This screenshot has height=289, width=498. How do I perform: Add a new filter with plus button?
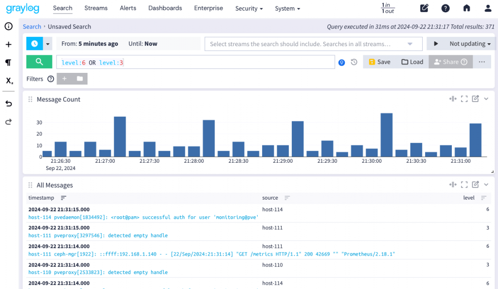click(65, 79)
